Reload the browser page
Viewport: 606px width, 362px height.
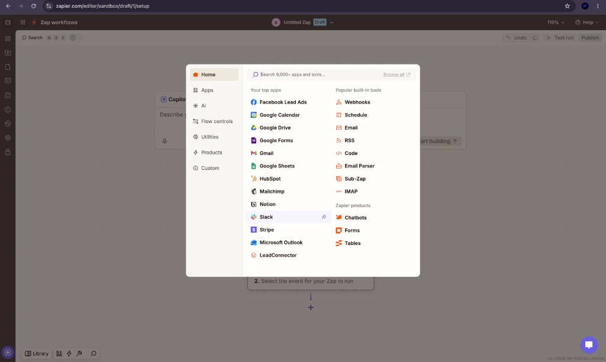[x=34, y=6]
